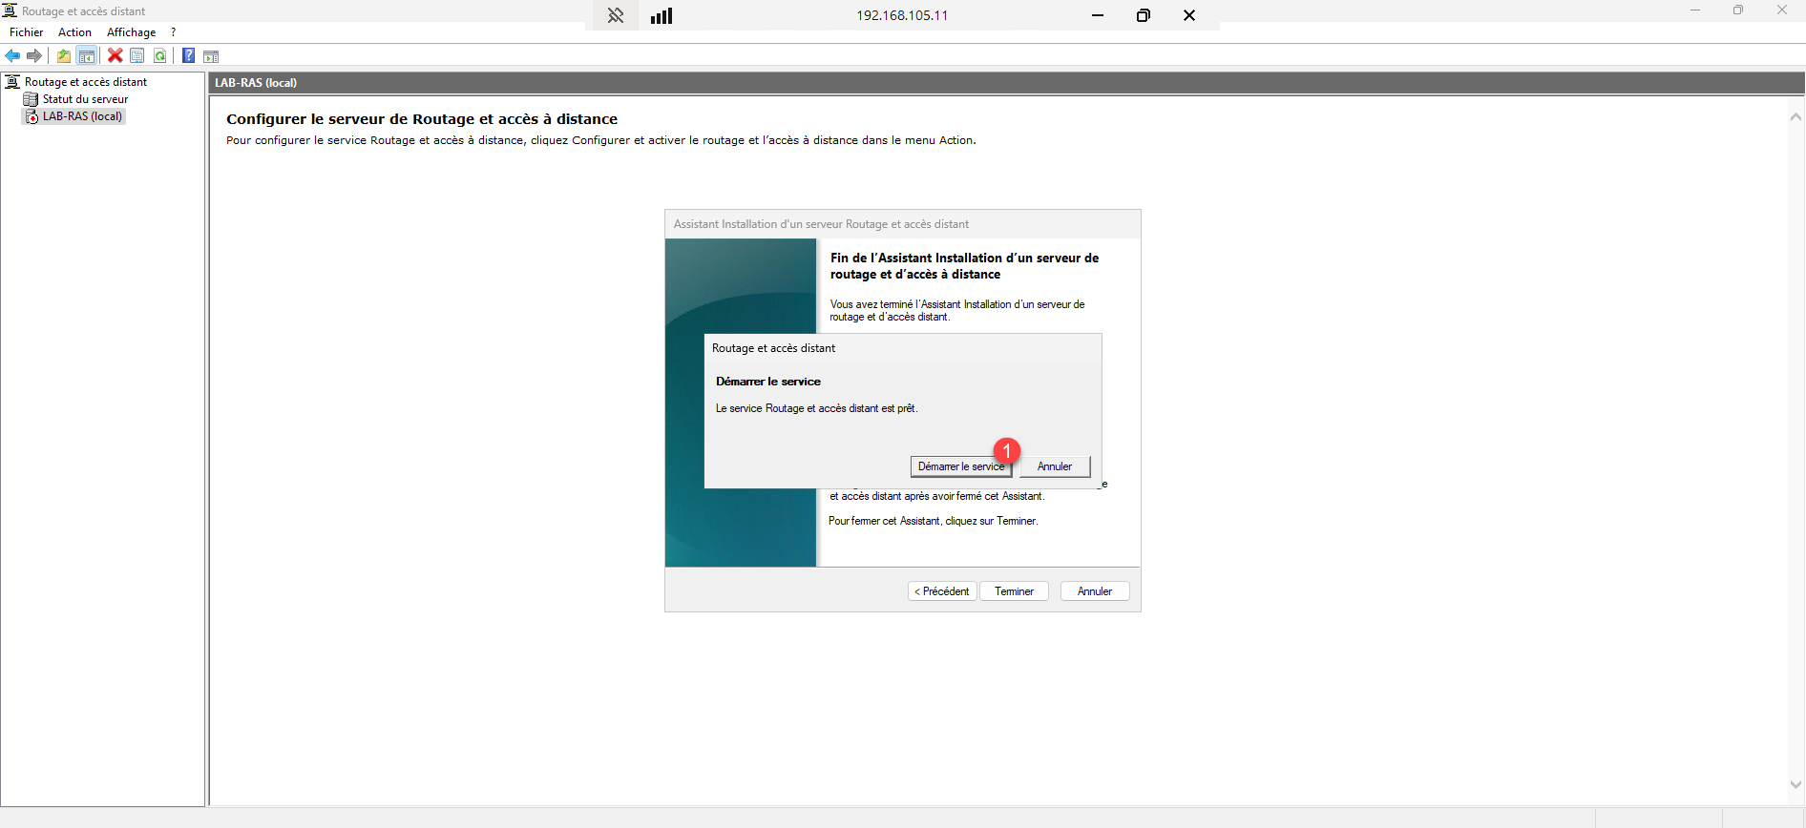Open the Fichier menu
This screenshot has height=828, width=1806.
click(x=26, y=32)
